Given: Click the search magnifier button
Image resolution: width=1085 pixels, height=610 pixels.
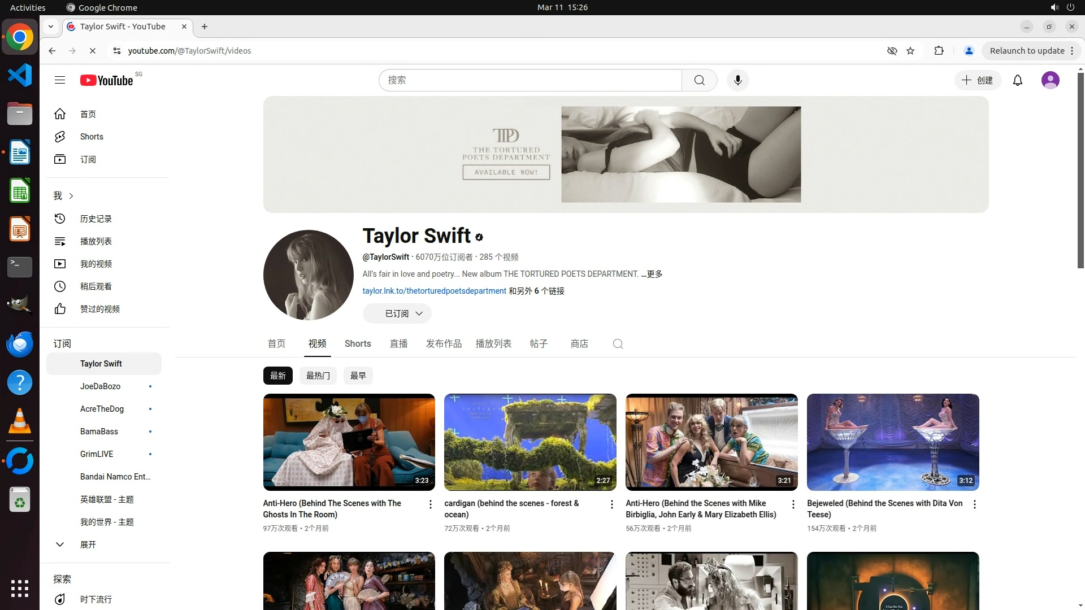Looking at the screenshot, I should coord(699,80).
